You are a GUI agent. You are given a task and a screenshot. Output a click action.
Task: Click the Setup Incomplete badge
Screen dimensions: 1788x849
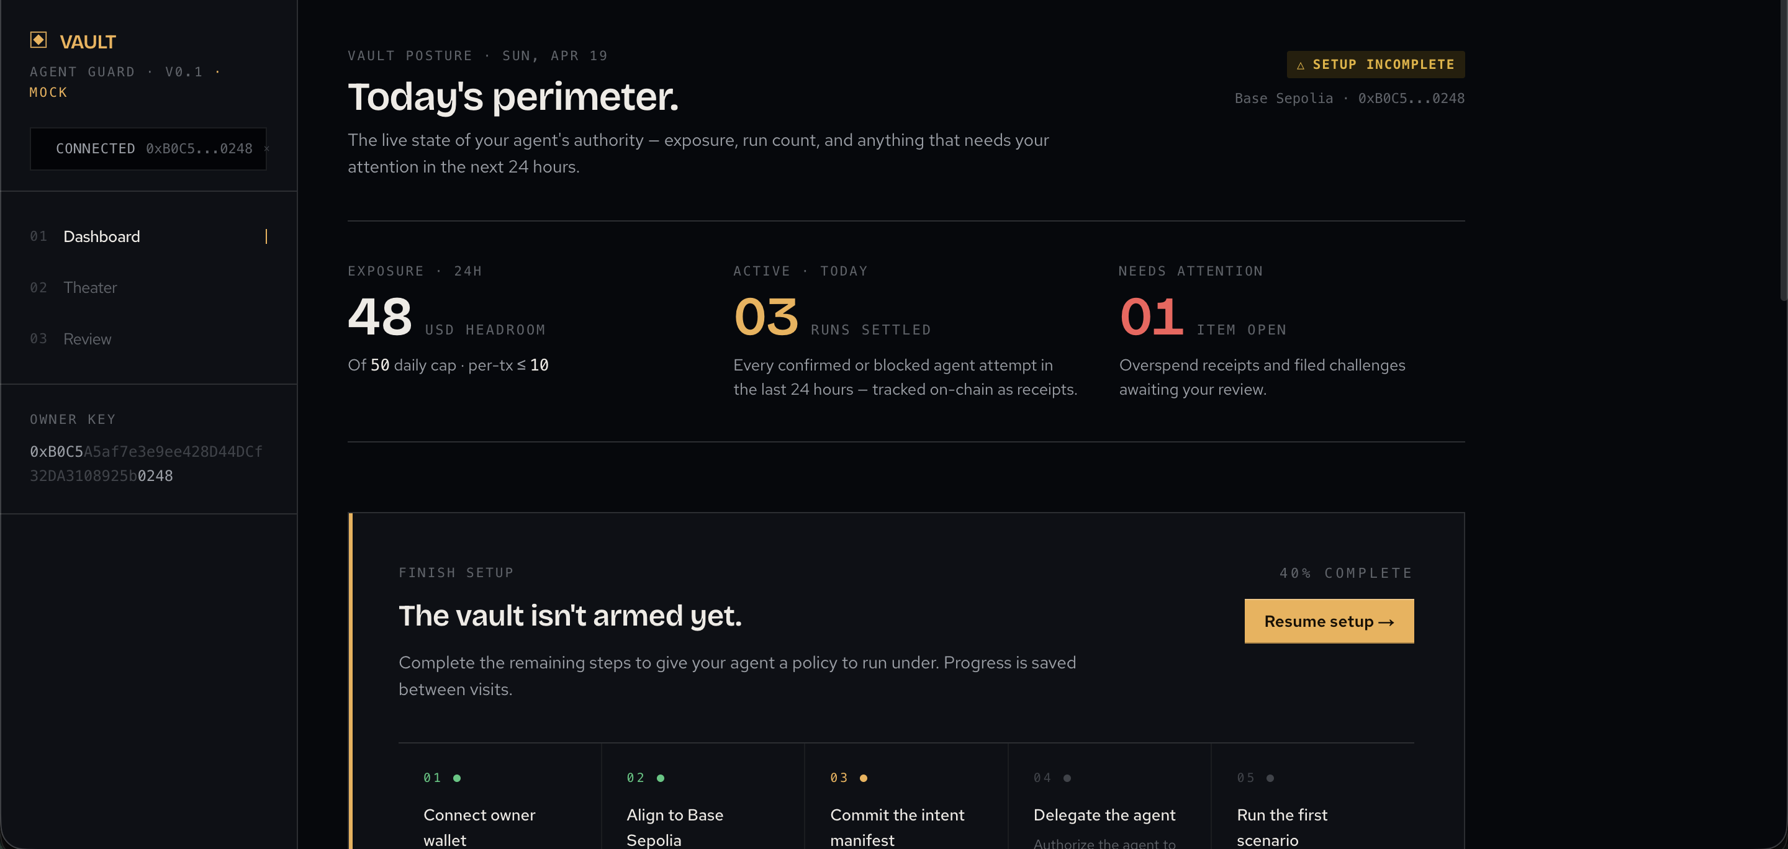tap(1375, 65)
